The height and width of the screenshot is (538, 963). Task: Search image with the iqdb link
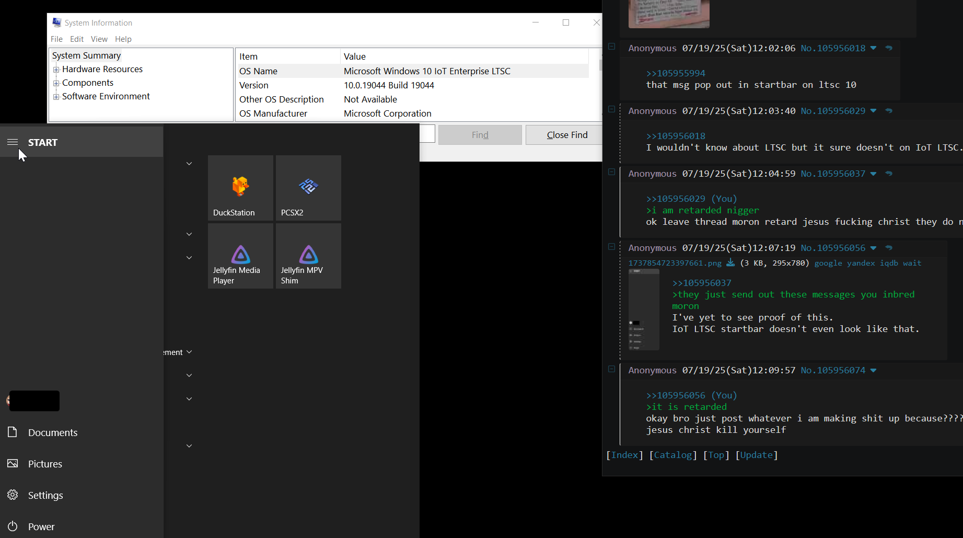[889, 263]
